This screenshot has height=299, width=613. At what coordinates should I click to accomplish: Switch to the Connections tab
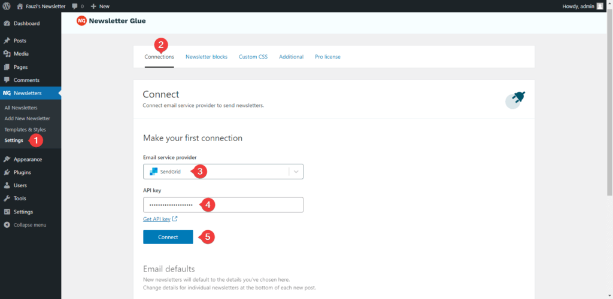click(159, 57)
